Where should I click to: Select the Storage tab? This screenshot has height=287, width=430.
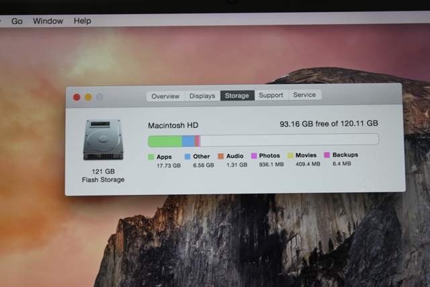[237, 95]
